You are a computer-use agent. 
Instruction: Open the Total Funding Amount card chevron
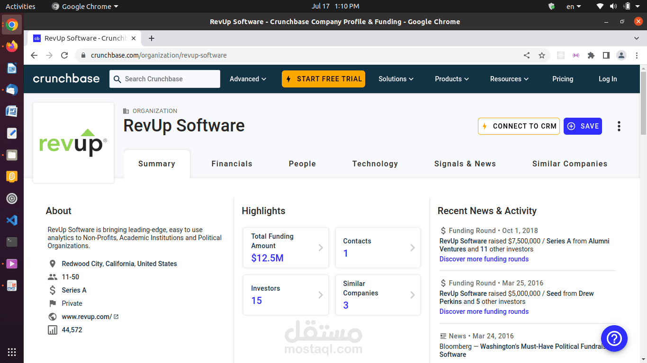click(321, 248)
